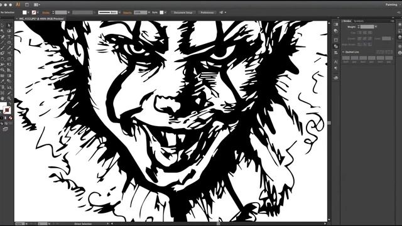
Task: Open the stroke weight dropdown in control bar
Action: click(68, 13)
